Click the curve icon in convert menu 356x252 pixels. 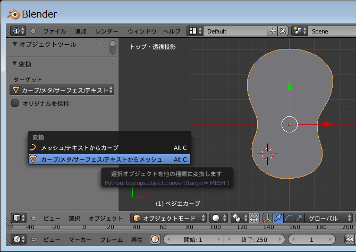(x=33, y=147)
